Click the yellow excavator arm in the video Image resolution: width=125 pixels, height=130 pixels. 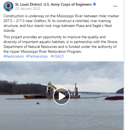pos(52,86)
